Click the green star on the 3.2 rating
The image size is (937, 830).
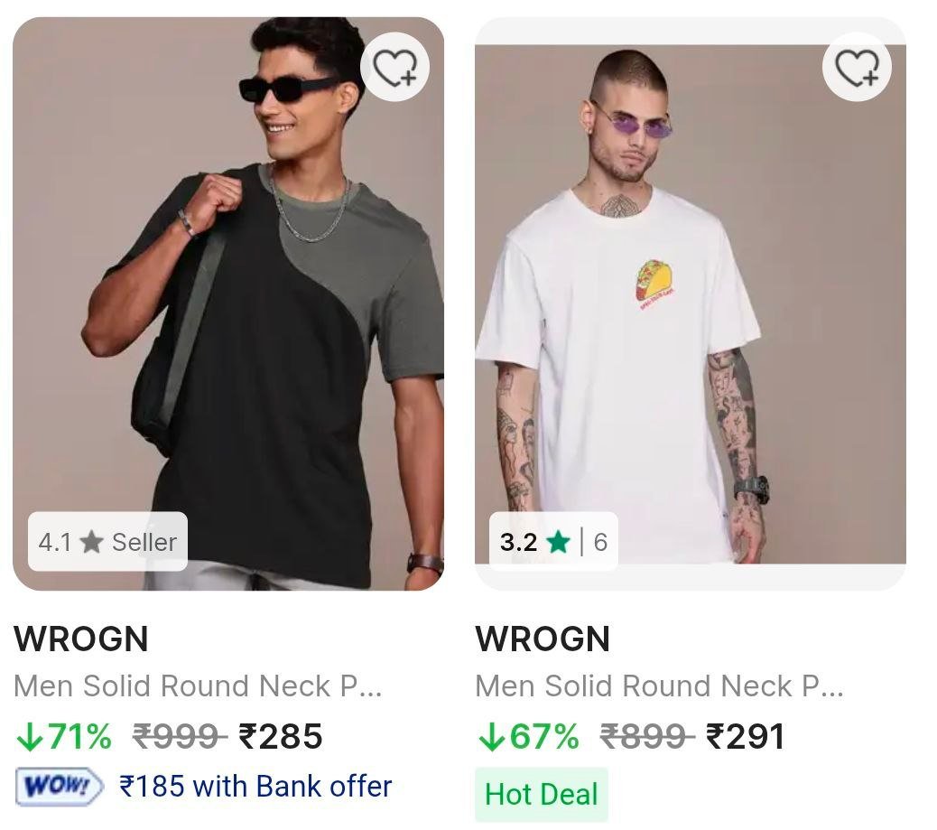[559, 542]
